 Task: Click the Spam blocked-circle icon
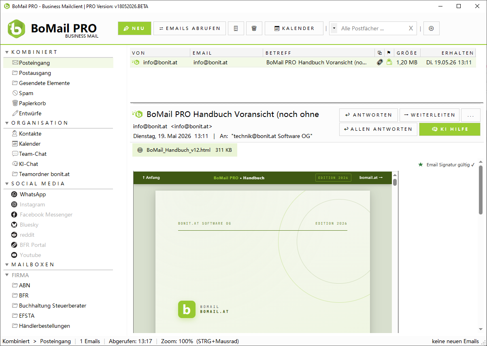(15, 93)
